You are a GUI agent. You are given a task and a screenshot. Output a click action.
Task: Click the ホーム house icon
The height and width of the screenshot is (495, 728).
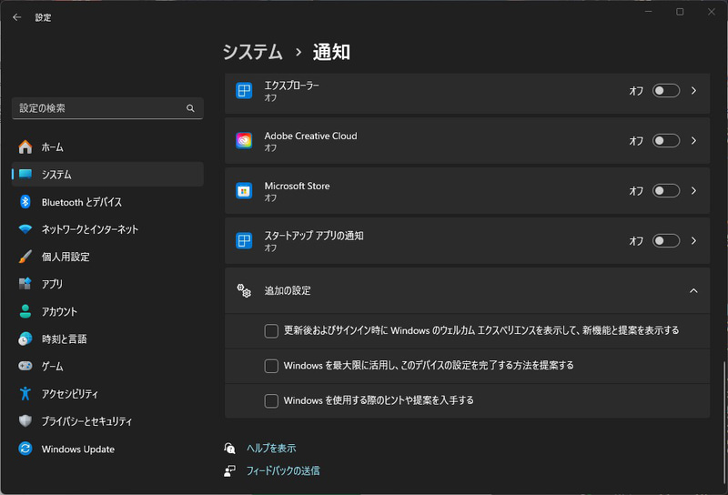pyautogui.click(x=25, y=146)
